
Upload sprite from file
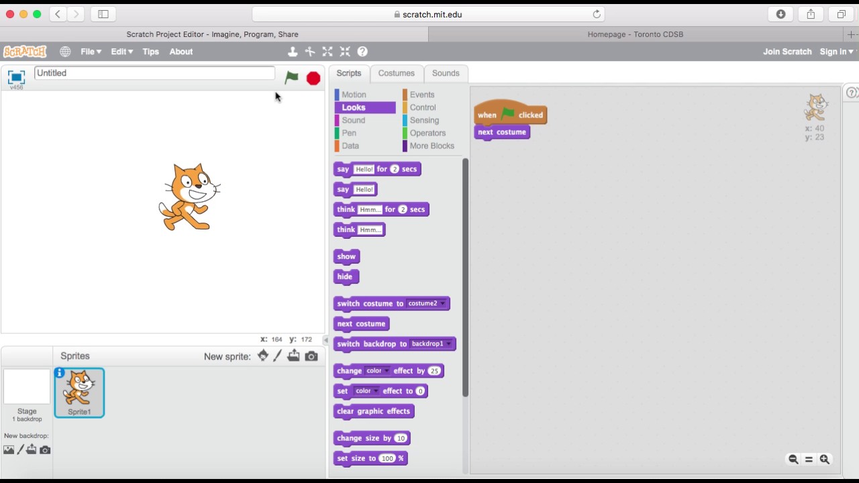click(294, 356)
